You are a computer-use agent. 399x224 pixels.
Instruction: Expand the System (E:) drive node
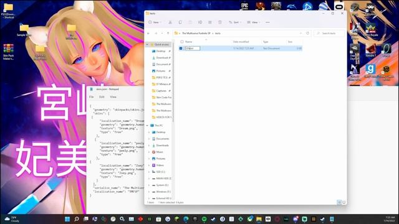click(x=149, y=185)
